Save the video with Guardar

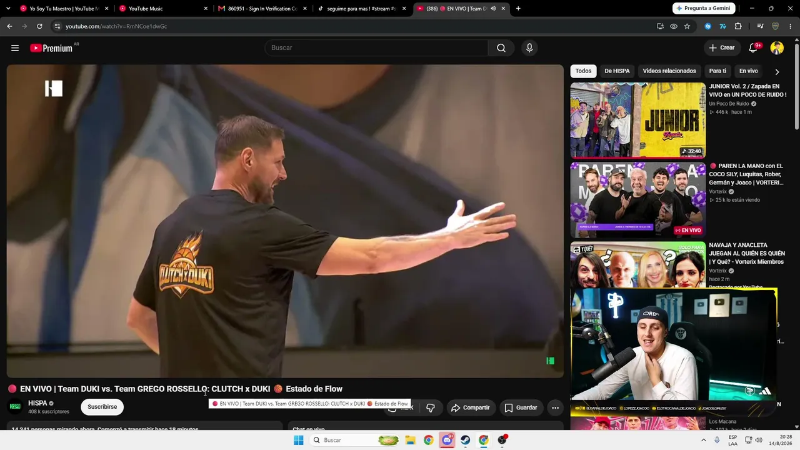[521, 407]
